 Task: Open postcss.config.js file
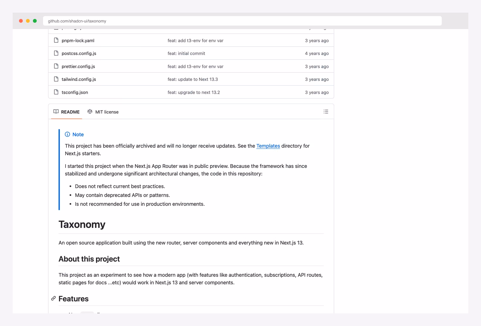point(79,53)
